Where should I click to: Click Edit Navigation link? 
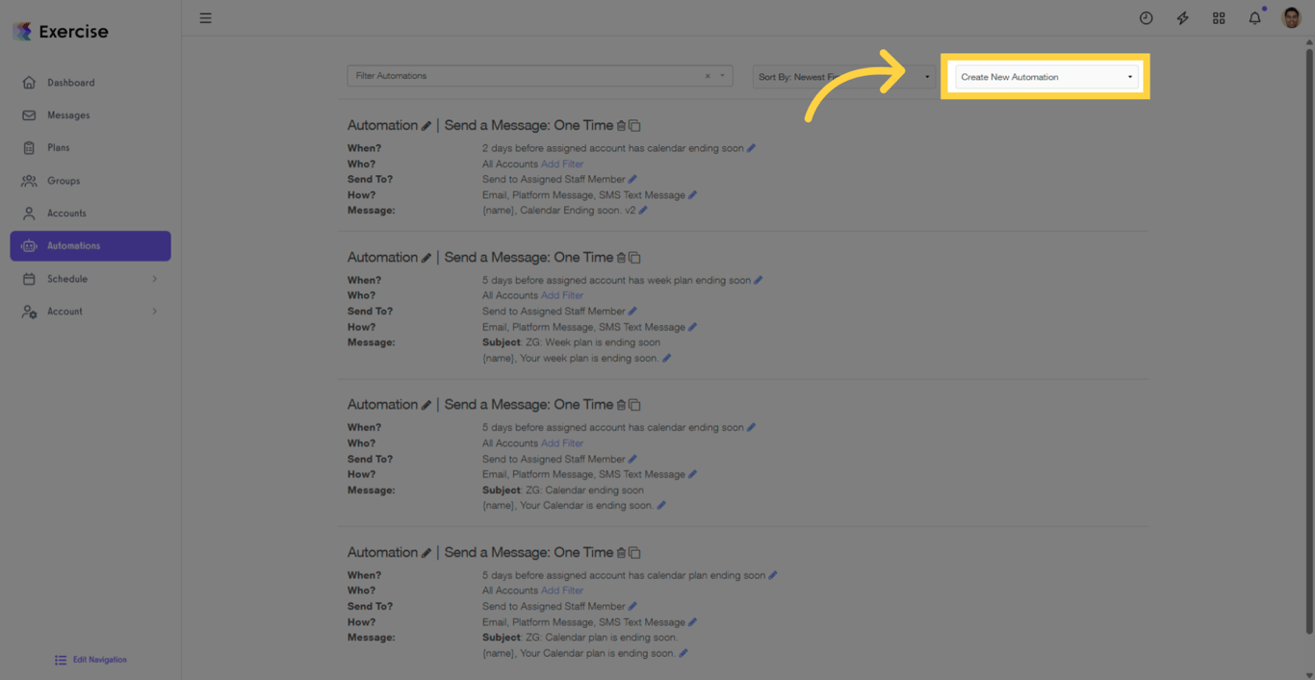99,660
